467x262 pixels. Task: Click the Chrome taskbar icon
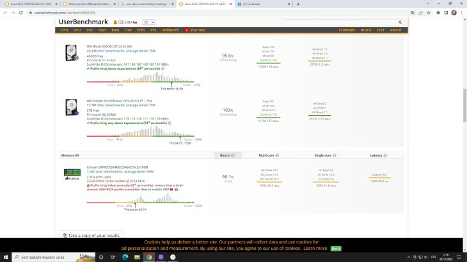(x=149, y=258)
